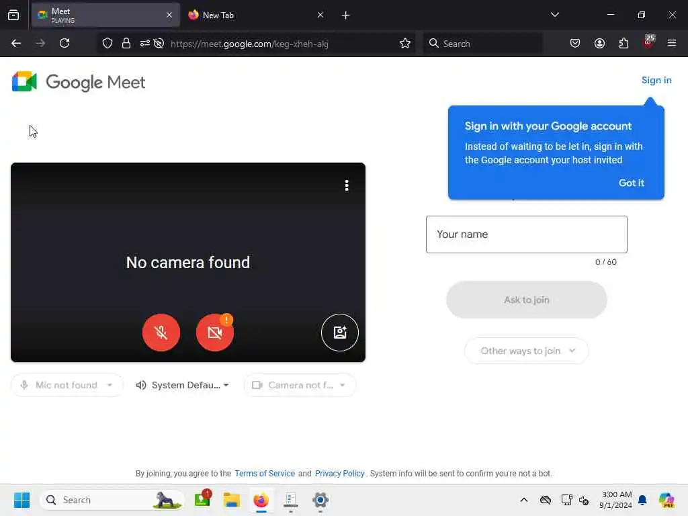Close the New Tab tab

pyautogui.click(x=320, y=15)
